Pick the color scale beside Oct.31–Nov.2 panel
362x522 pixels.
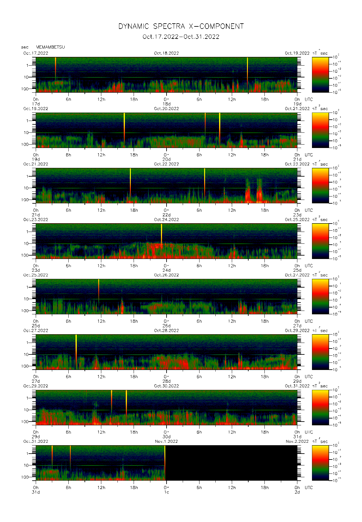320,463
